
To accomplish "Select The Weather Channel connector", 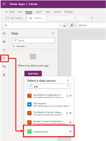I will click(49, 113).
